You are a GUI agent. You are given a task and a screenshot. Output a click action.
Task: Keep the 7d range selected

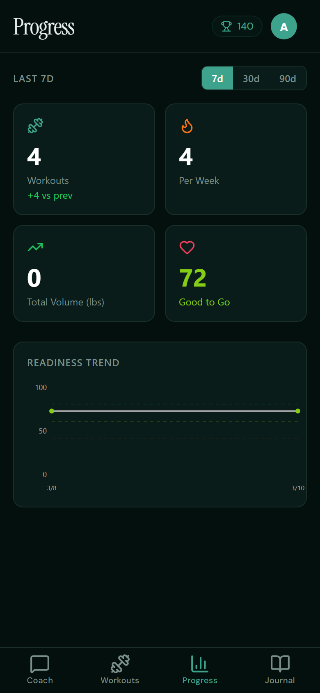coord(217,78)
